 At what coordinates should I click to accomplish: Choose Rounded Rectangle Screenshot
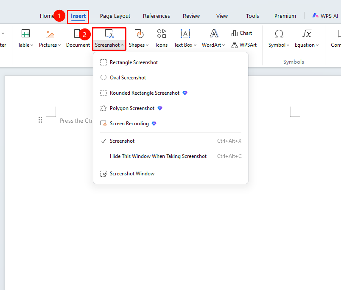(170, 93)
